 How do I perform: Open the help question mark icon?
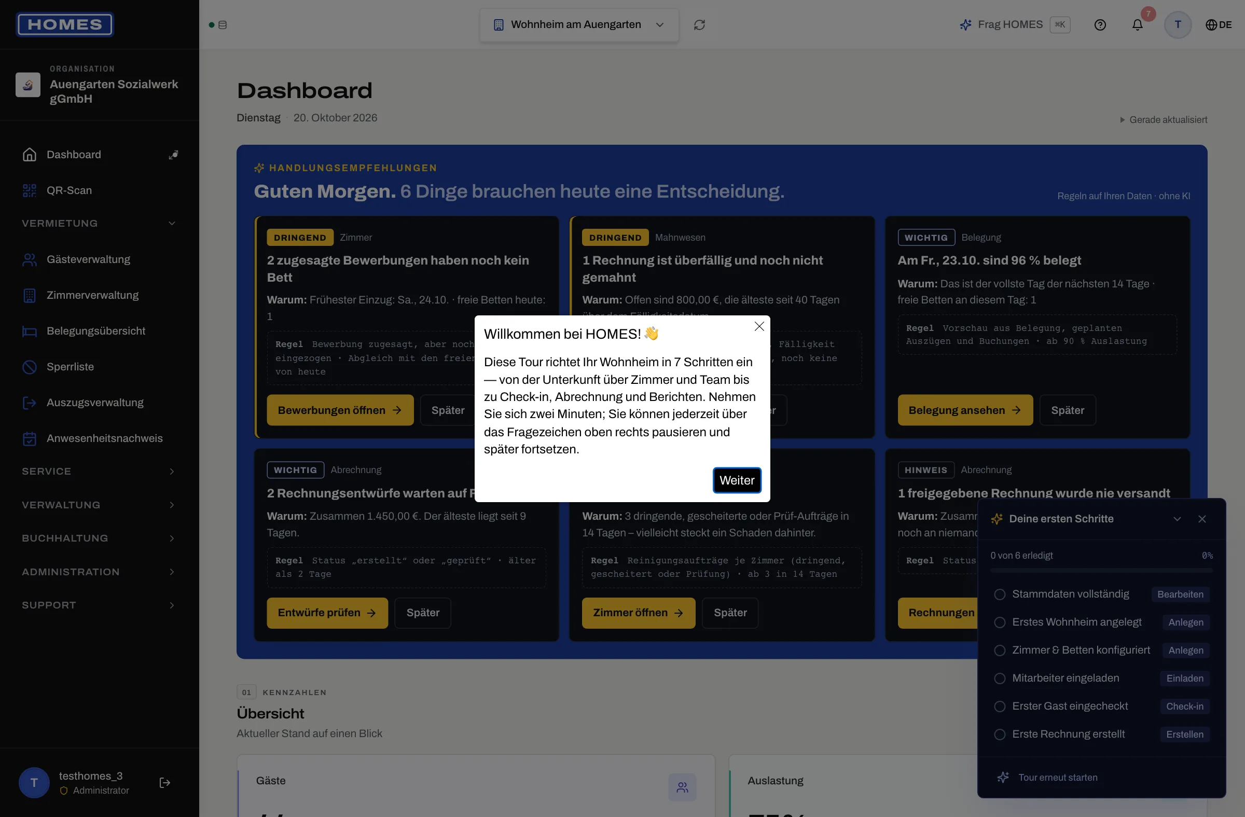[x=1100, y=24]
